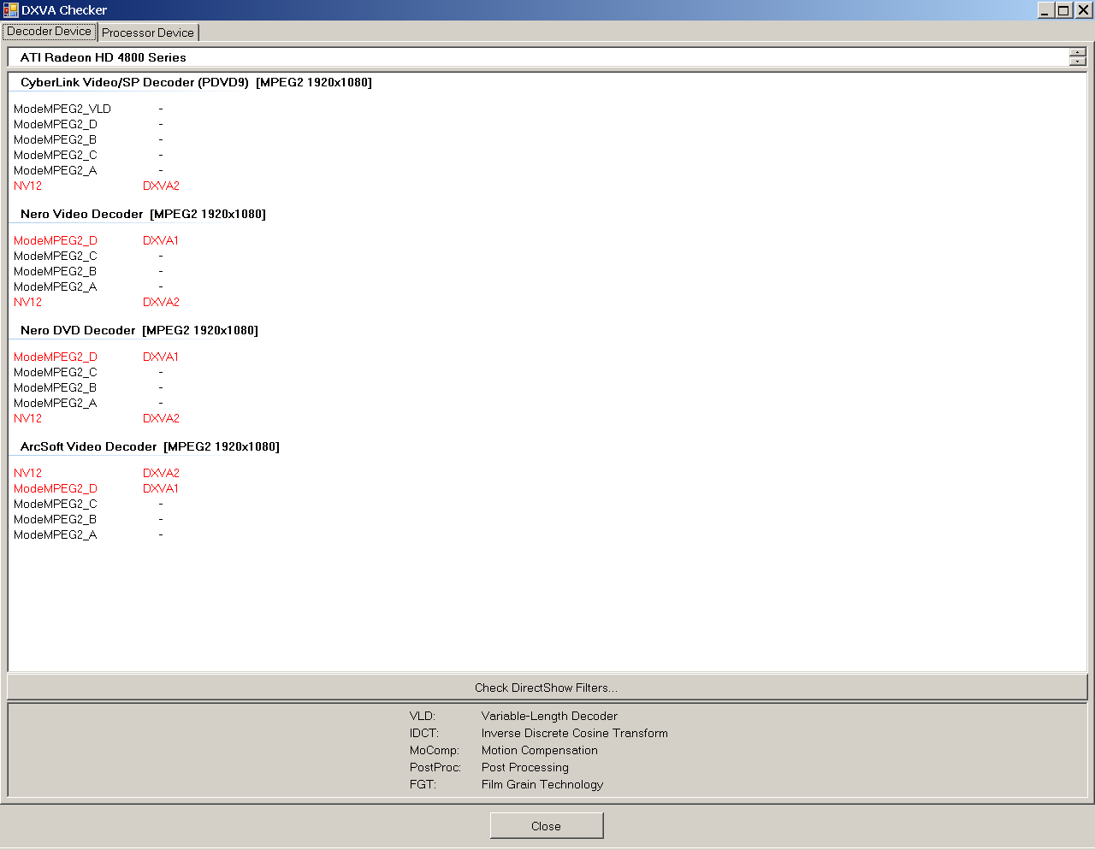1095x850 pixels.
Task: Select ModeMPEG2_D under Nero Video Decoder
Action: tap(56, 241)
